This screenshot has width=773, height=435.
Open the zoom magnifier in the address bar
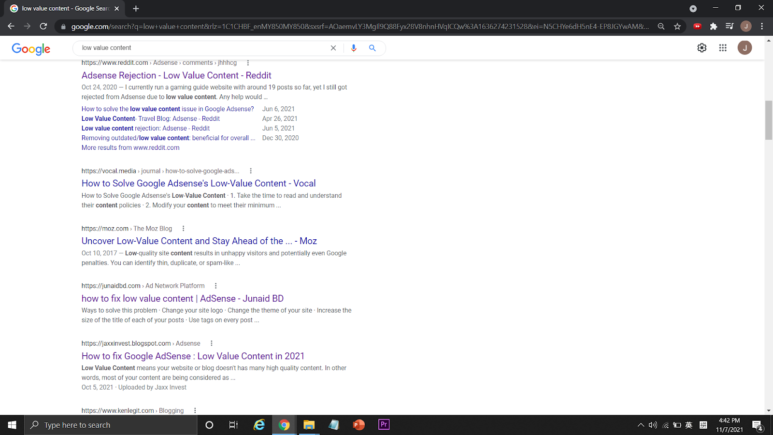click(x=661, y=27)
